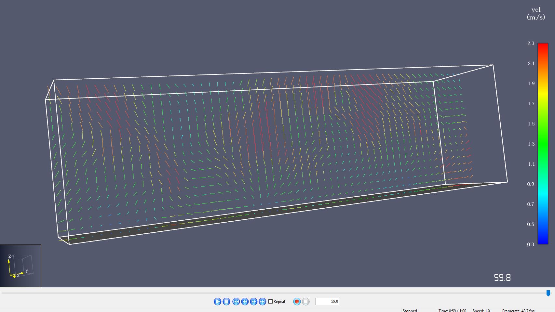Step back one frame

tap(244, 301)
